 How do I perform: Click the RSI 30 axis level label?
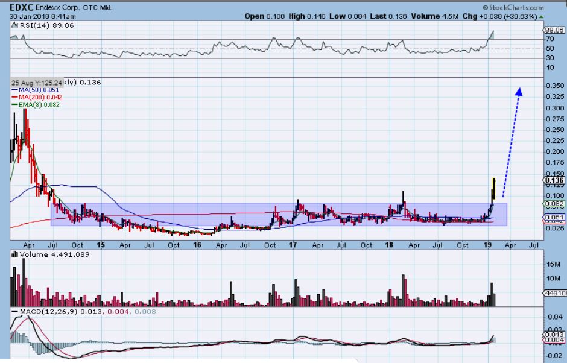click(x=550, y=58)
